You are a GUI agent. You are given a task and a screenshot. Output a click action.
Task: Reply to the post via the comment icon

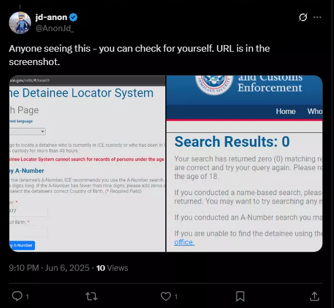17,296
